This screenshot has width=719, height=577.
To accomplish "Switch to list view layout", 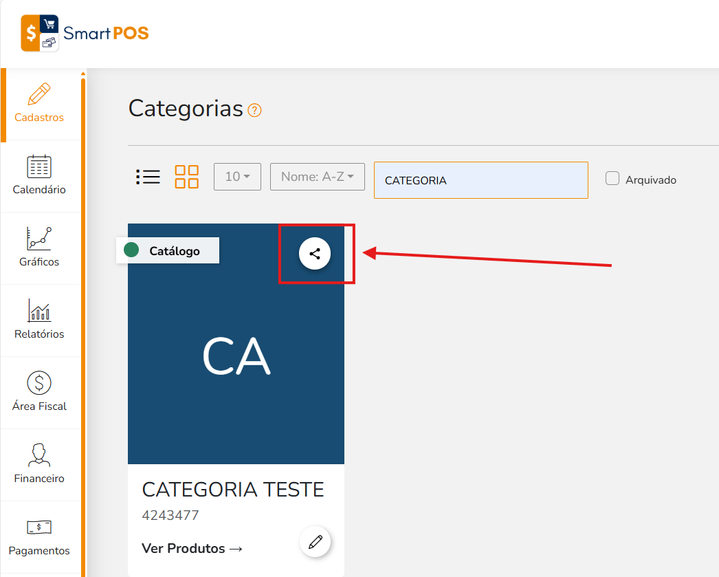I will point(148,177).
